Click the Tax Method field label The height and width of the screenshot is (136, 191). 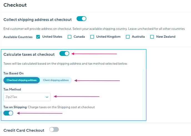(x=12, y=90)
